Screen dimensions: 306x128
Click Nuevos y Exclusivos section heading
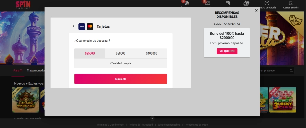pos(29,83)
